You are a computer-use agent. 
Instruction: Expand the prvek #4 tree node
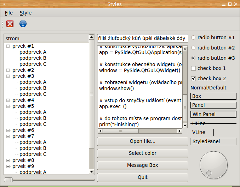tap(8, 100)
